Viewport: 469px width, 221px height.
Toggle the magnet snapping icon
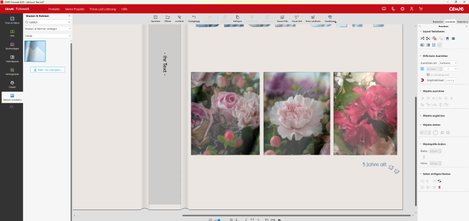(422, 80)
